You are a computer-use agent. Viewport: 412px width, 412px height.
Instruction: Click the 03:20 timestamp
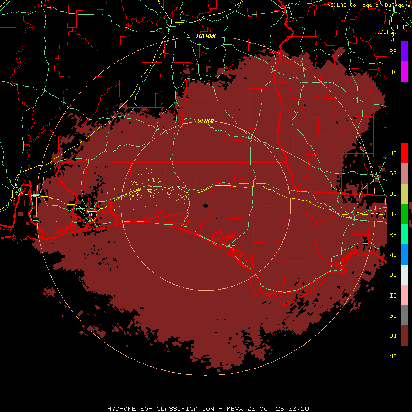coord(299,409)
